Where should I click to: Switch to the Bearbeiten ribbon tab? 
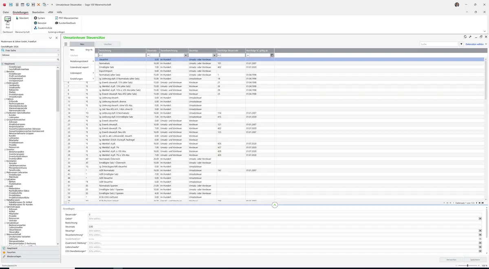(x=38, y=12)
